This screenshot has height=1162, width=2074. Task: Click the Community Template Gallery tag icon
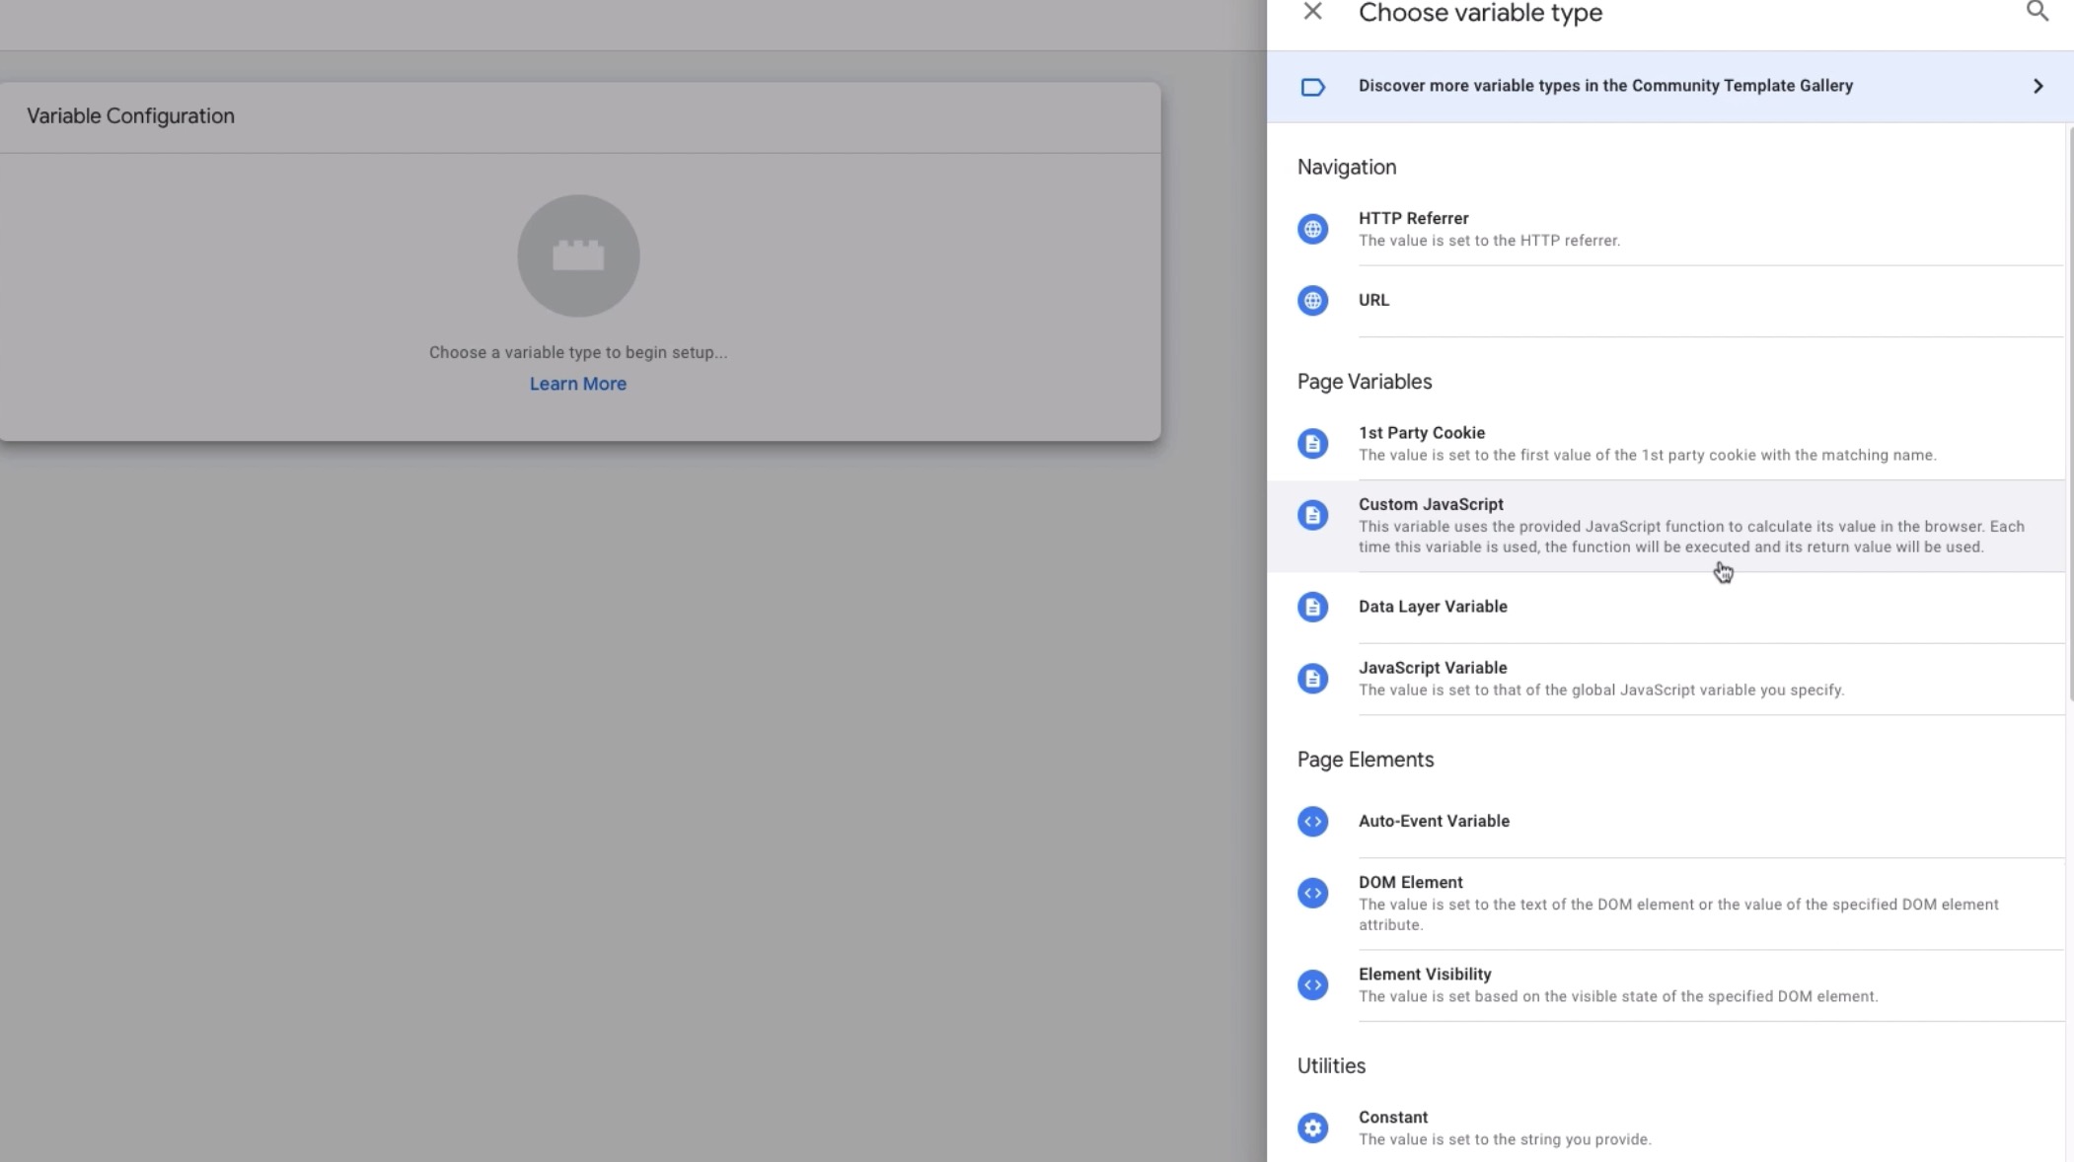pyautogui.click(x=1312, y=87)
